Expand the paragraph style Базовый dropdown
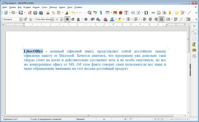This screenshot has width=199, height=122. [x=21, y=19]
